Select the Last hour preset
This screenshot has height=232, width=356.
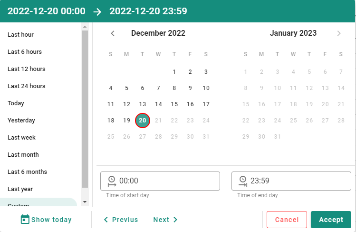pos(20,35)
